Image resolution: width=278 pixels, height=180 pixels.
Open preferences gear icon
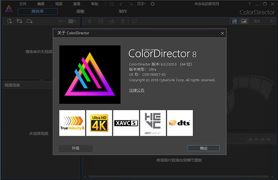coord(152,4)
